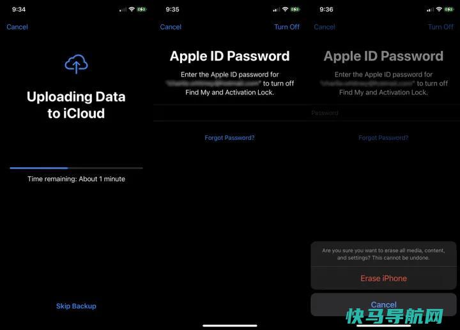Tap the Wi-Fi icon on the 9:35 screen
This screenshot has height=330, width=460.
pyautogui.click(x=285, y=10)
